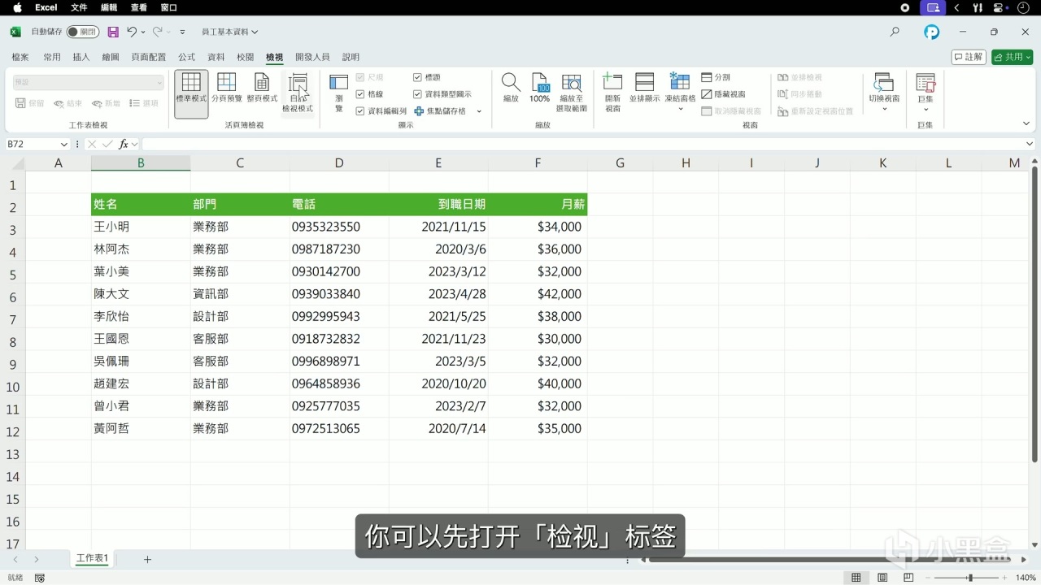Screen dimensions: 1041x585
Task: Toggle 自動儲存 autosave switch
Action: [83, 32]
